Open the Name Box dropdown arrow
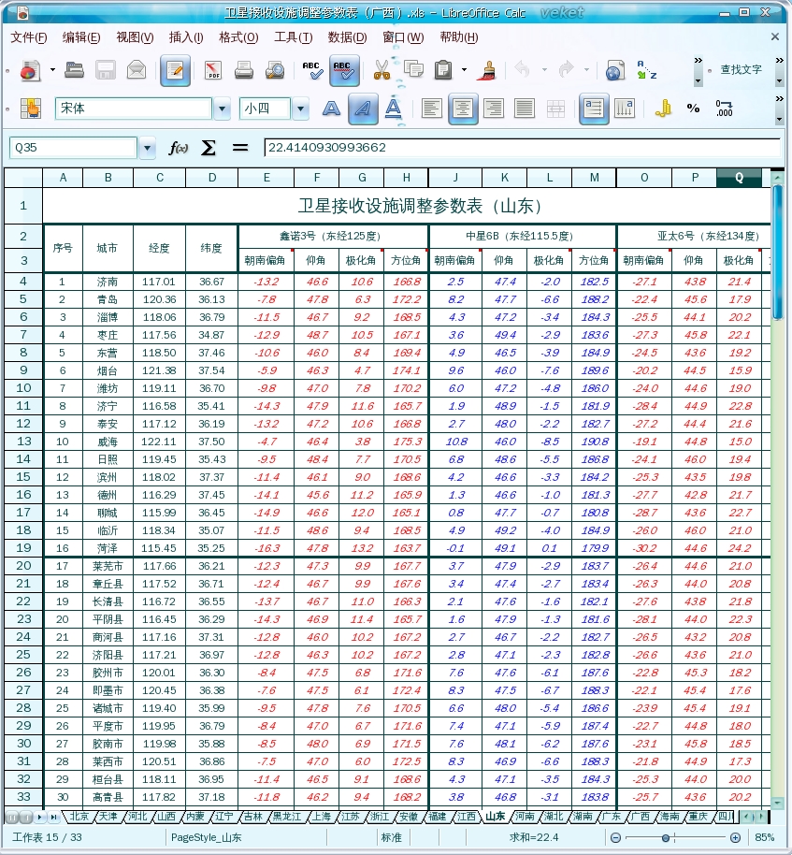This screenshot has width=792, height=855. click(147, 148)
